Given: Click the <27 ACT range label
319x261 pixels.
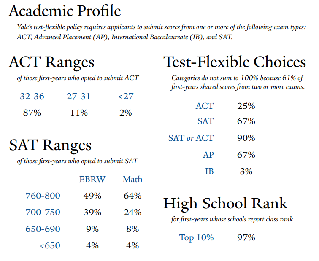Looking at the screenshot, I should coord(126,96).
